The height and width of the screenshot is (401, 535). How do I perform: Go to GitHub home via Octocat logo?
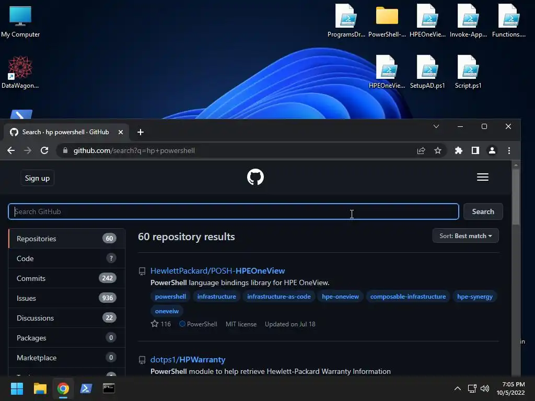255,177
